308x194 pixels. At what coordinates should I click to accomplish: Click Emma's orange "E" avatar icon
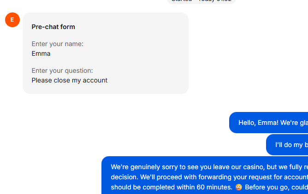click(x=12, y=20)
